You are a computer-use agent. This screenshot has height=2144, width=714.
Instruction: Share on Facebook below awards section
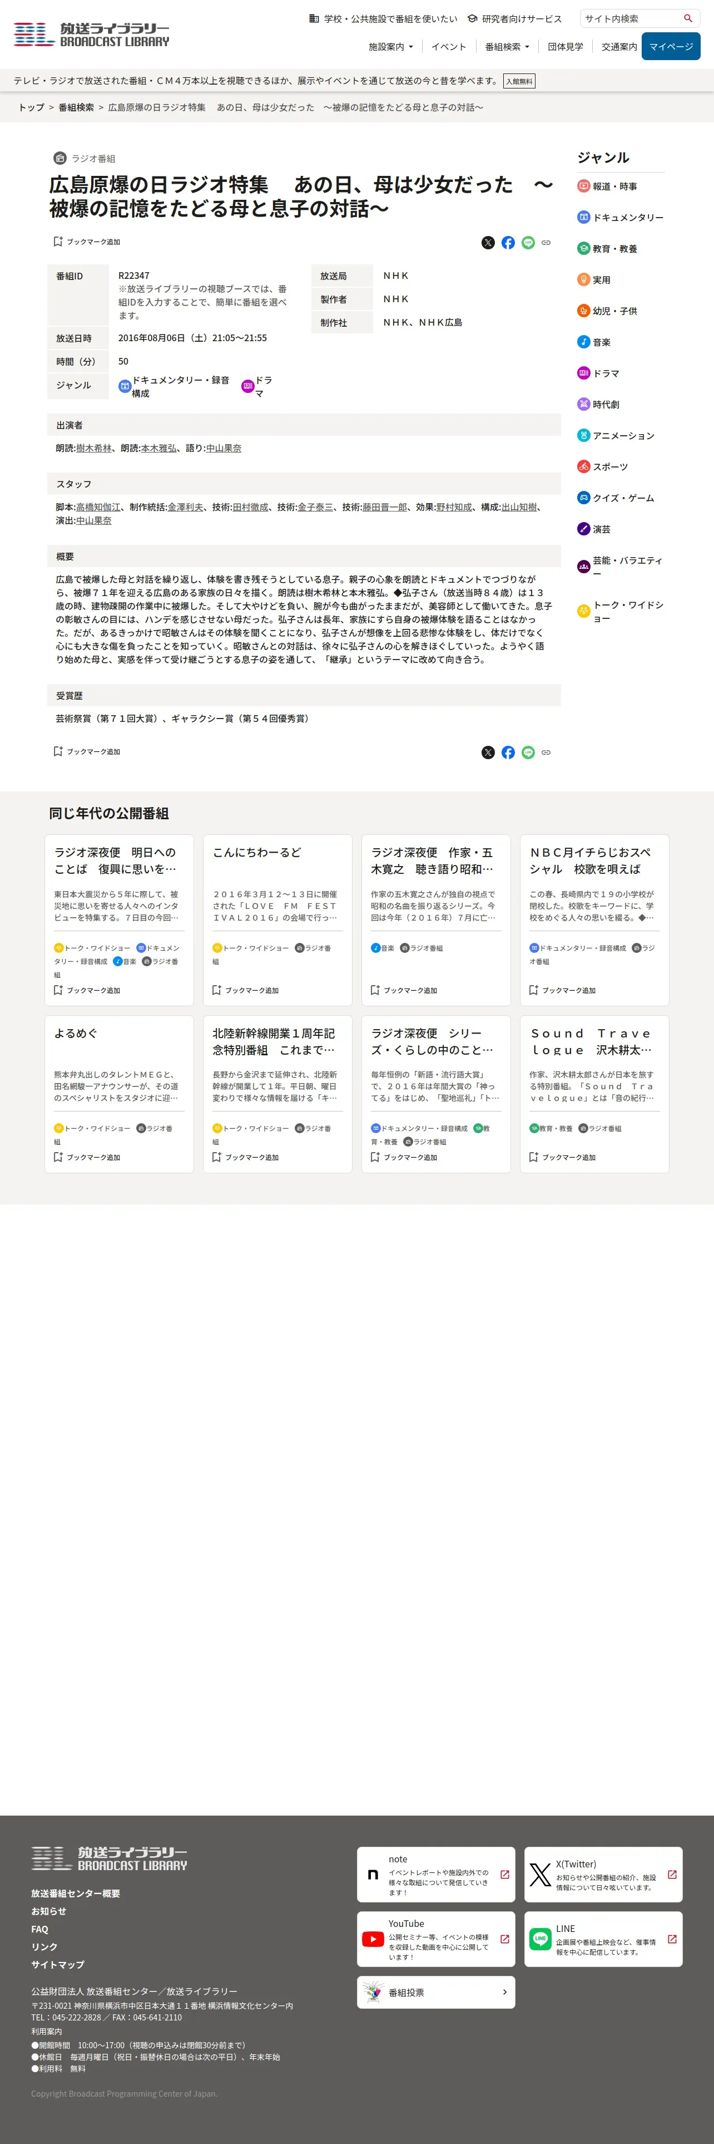click(508, 753)
